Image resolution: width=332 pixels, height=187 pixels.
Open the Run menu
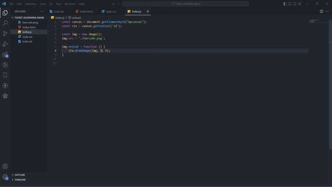pos(59,4)
